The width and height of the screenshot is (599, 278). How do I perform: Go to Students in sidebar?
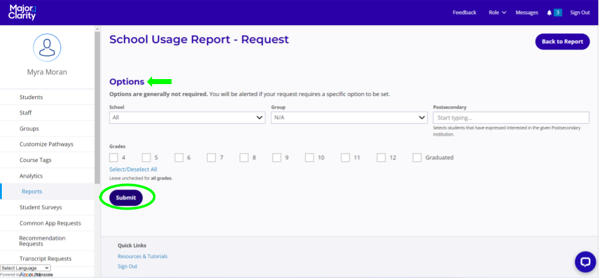tap(31, 97)
